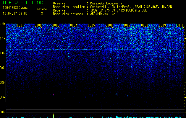Click the meteor echo at 0803

coord(54,95)
